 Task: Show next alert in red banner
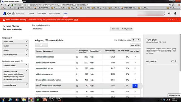tap(178, 20)
